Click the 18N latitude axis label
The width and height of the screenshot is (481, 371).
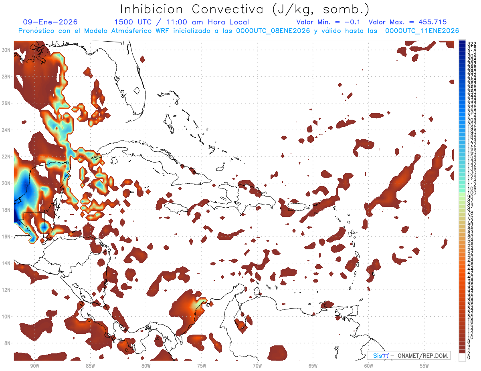[6, 210]
